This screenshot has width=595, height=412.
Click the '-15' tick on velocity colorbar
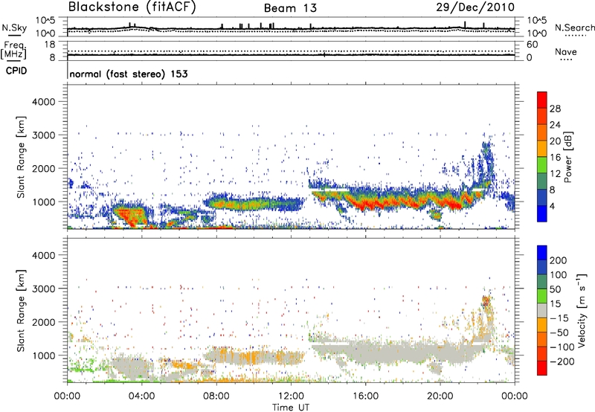(x=559, y=318)
